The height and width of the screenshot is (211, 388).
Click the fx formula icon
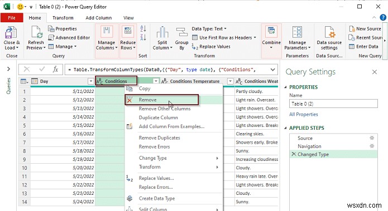tap(55, 70)
